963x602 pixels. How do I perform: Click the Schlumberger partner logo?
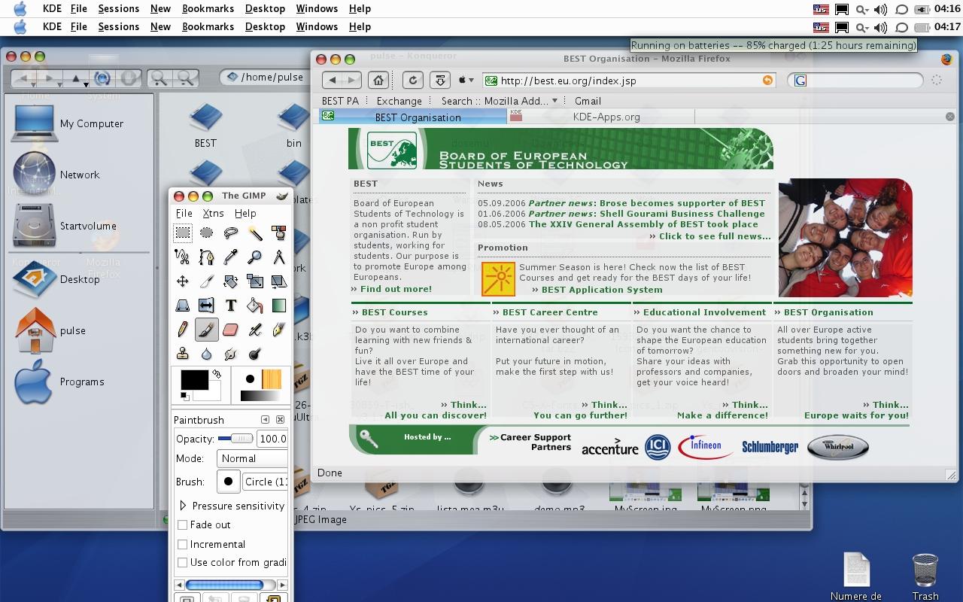(770, 447)
